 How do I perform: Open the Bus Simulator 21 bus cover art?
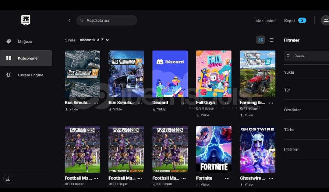[126, 74]
